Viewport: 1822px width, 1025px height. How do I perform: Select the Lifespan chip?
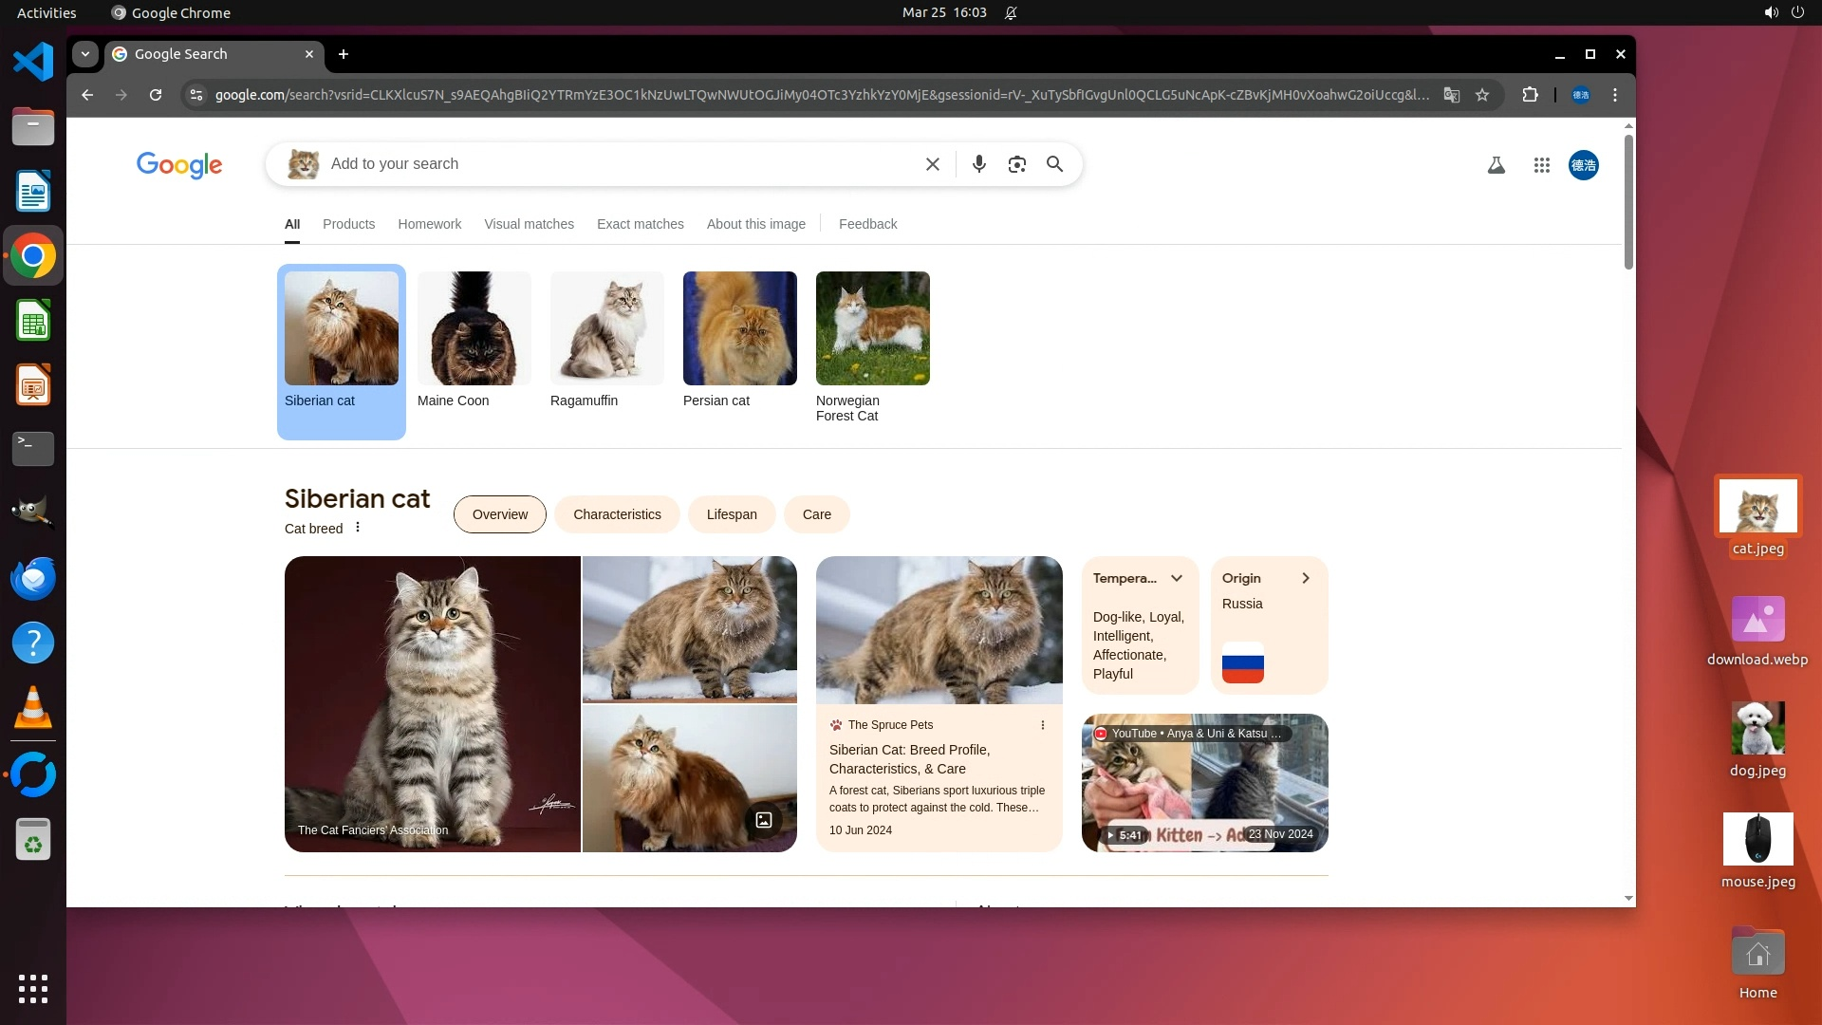pos(731,514)
